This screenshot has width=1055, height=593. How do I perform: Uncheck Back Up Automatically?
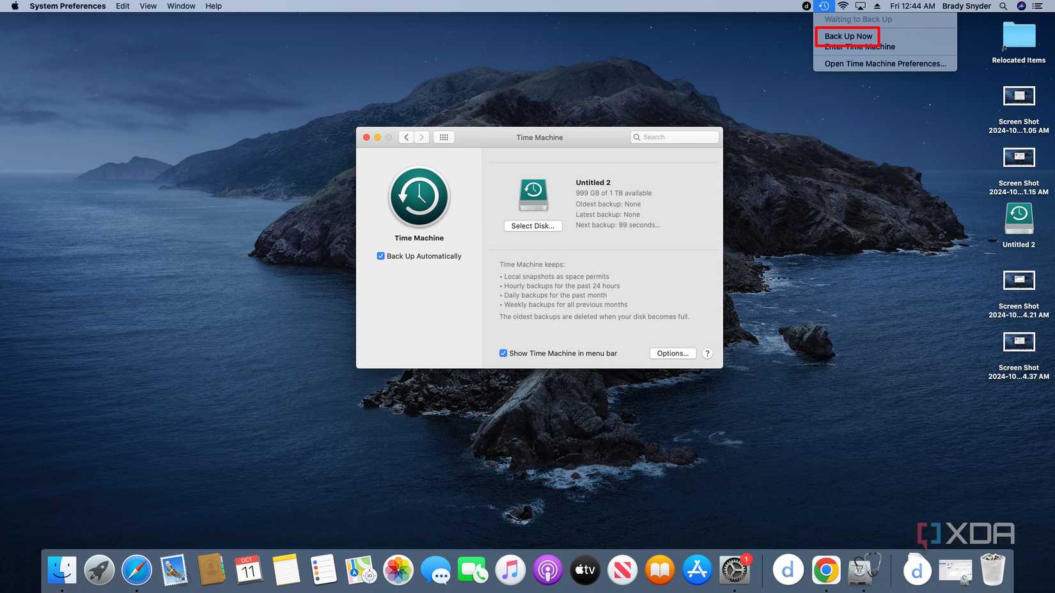[x=380, y=256]
